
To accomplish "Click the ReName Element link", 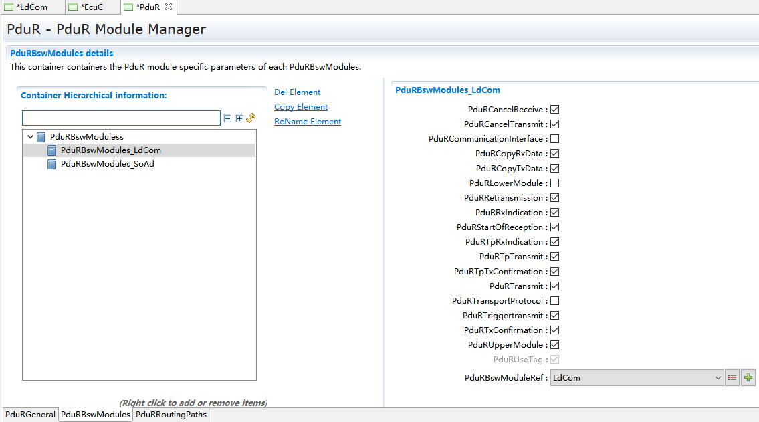I will tap(308, 122).
